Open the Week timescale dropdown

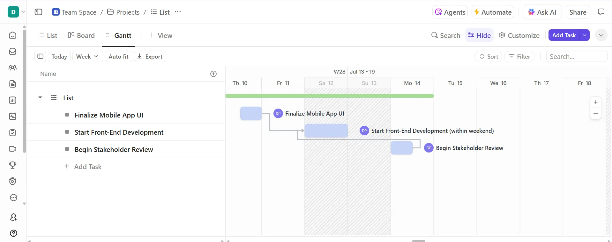click(x=87, y=56)
